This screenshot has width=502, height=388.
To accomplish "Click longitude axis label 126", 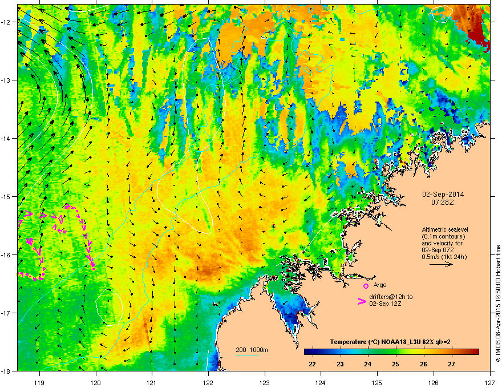I will point(433,382).
